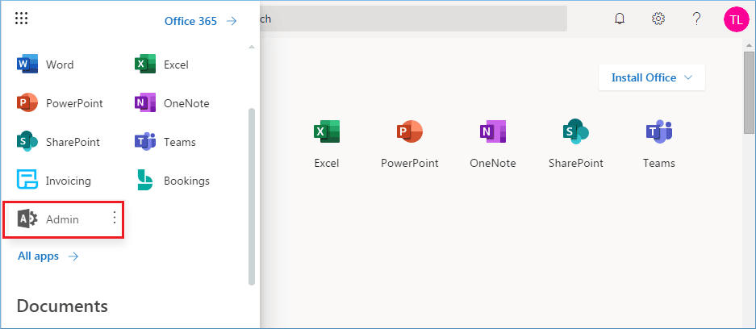Go to the Office 365 link

[x=201, y=21]
